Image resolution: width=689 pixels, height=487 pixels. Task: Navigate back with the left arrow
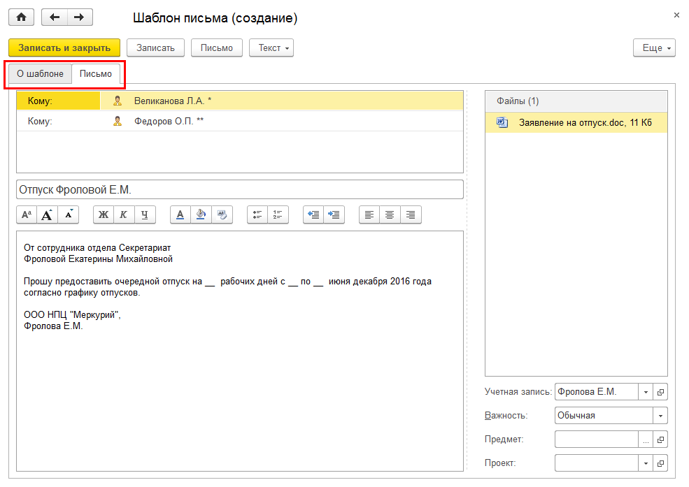pos(55,17)
